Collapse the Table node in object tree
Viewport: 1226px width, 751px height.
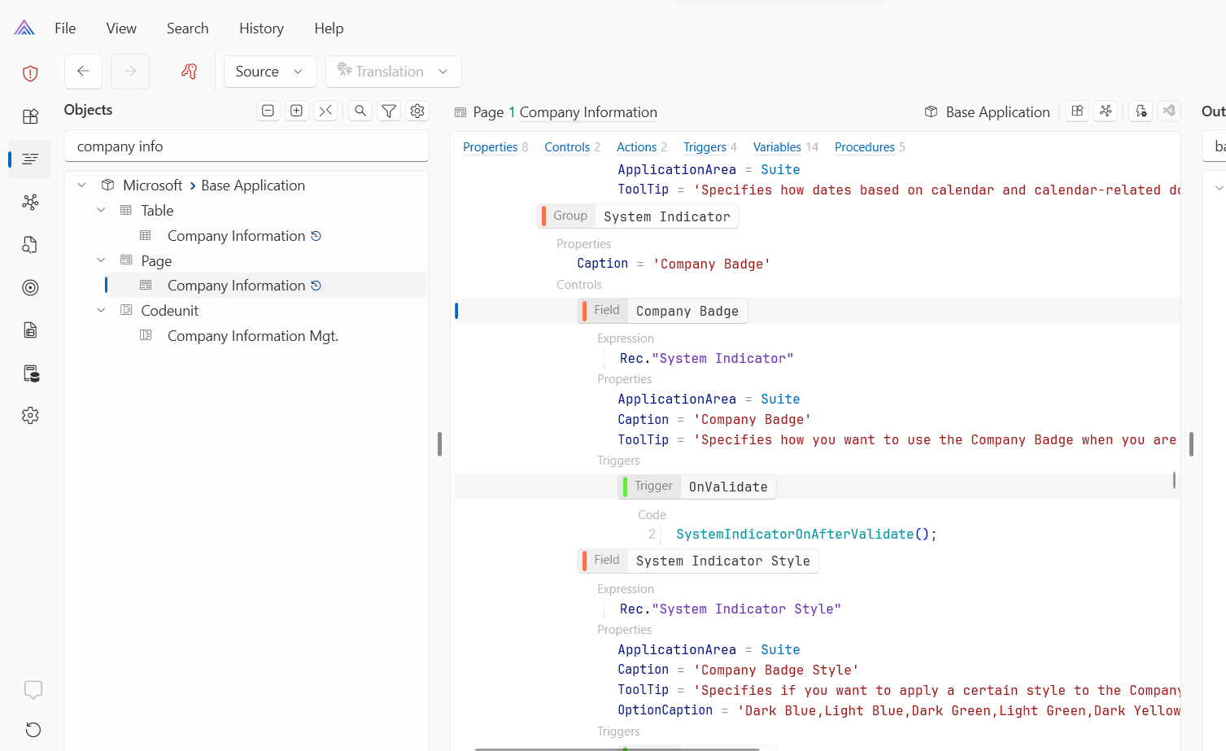pos(101,211)
